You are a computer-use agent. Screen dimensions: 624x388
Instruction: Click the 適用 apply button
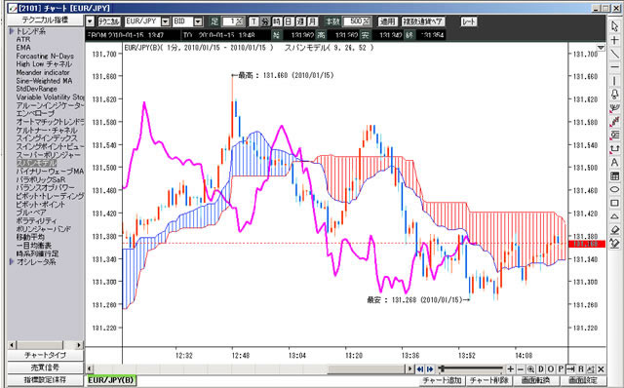point(387,21)
